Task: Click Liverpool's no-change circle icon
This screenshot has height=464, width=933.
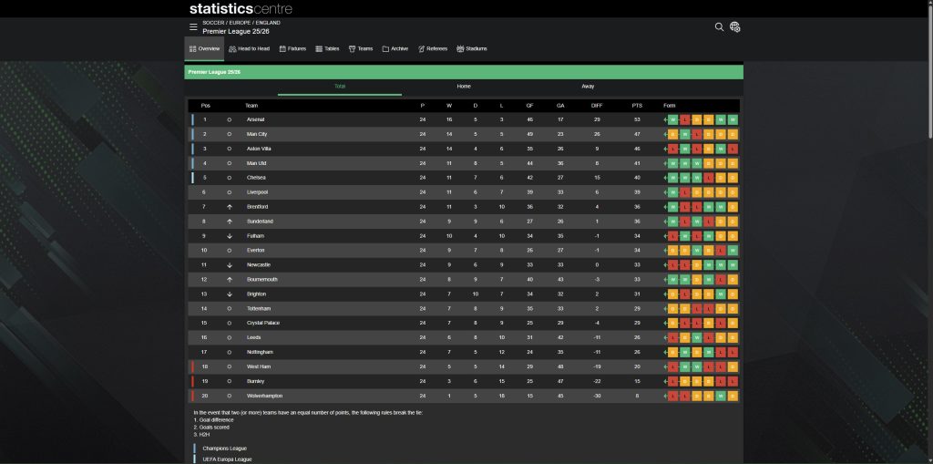Action: (229, 192)
